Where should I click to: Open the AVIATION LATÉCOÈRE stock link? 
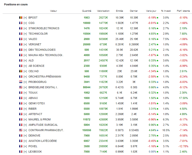pyautogui.click(x=42, y=141)
